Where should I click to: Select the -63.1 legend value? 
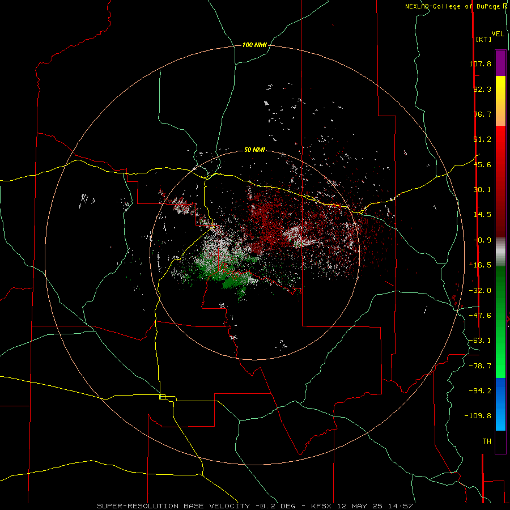coord(480,341)
